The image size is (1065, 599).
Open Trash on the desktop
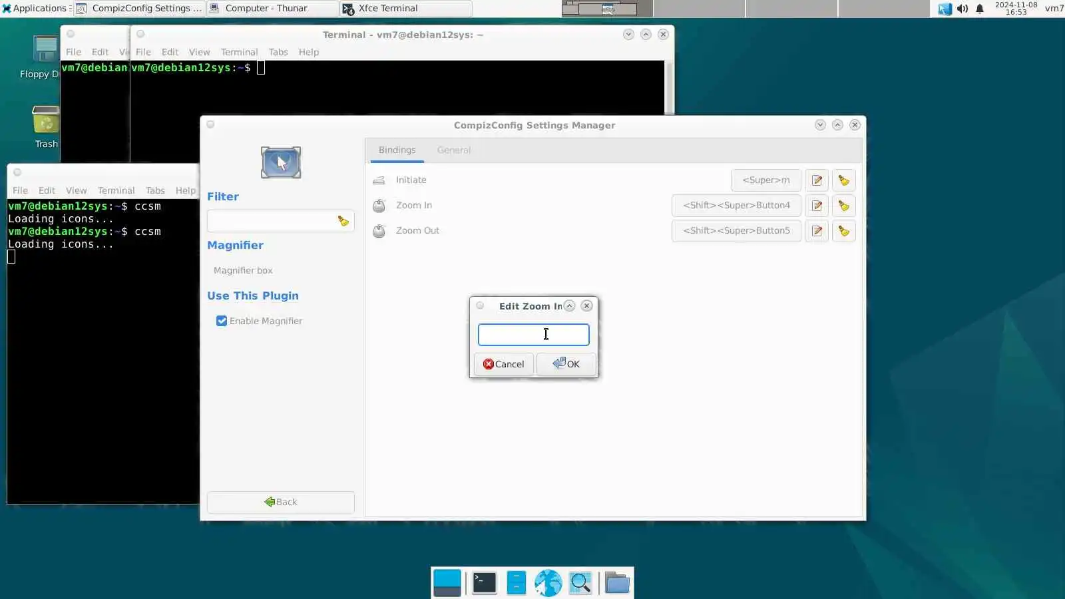click(46, 126)
